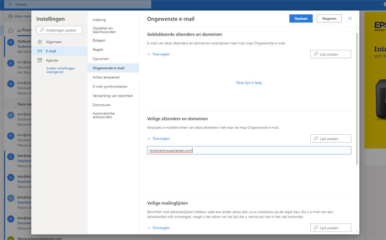This screenshot has width=386, height=240.
Task: Select Bijlagen in the settings list
Action: [99, 40]
